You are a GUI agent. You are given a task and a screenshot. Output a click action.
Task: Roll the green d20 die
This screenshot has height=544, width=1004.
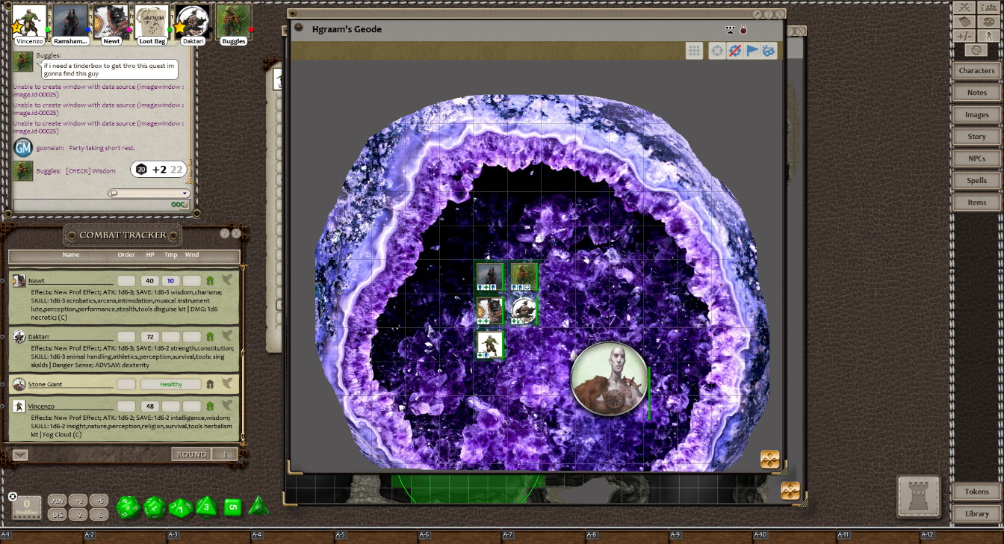click(128, 507)
